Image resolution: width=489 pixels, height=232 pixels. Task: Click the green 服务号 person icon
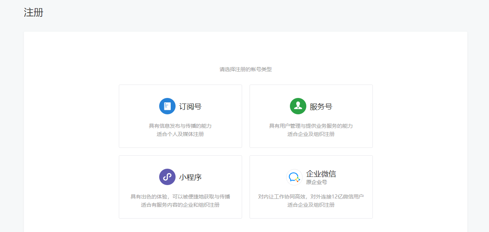[x=298, y=106]
